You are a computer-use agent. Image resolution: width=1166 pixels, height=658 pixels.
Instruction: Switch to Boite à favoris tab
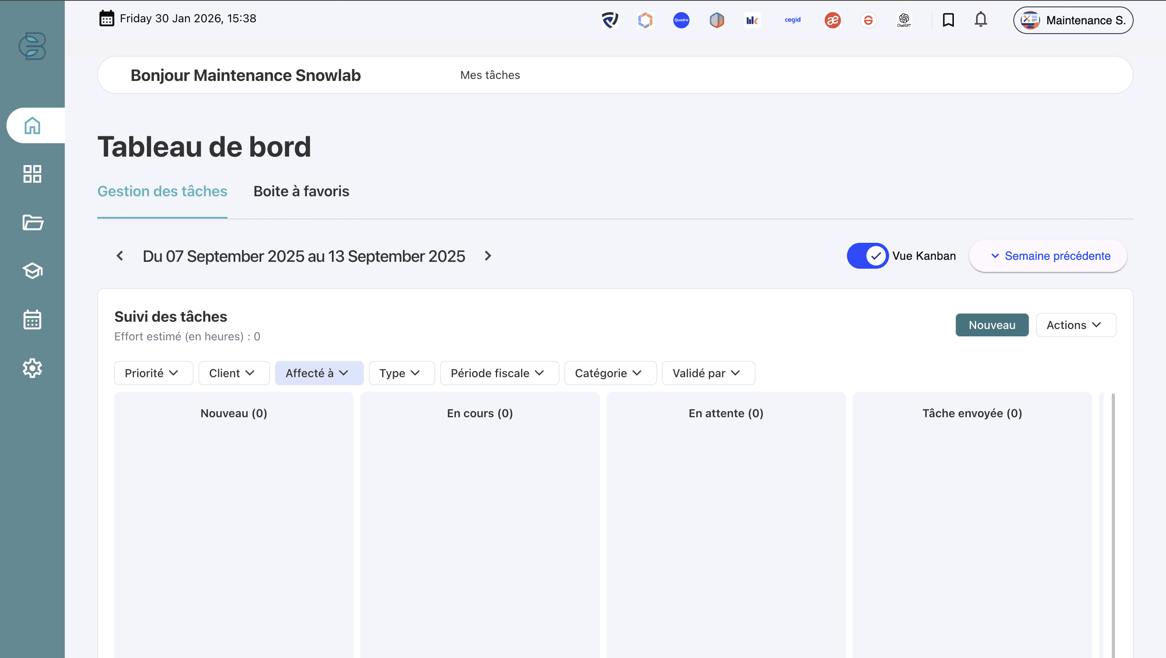301,191
